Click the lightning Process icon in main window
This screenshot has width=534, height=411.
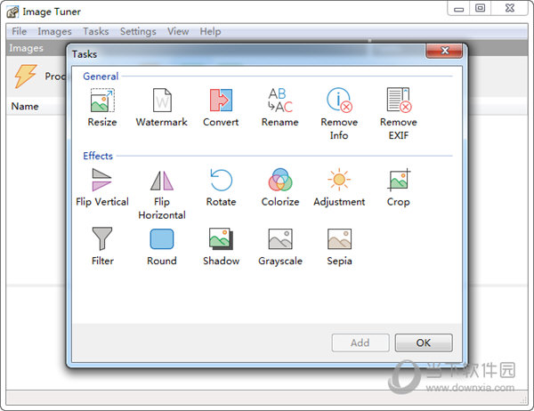pyautogui.click(x=25, y=76)
